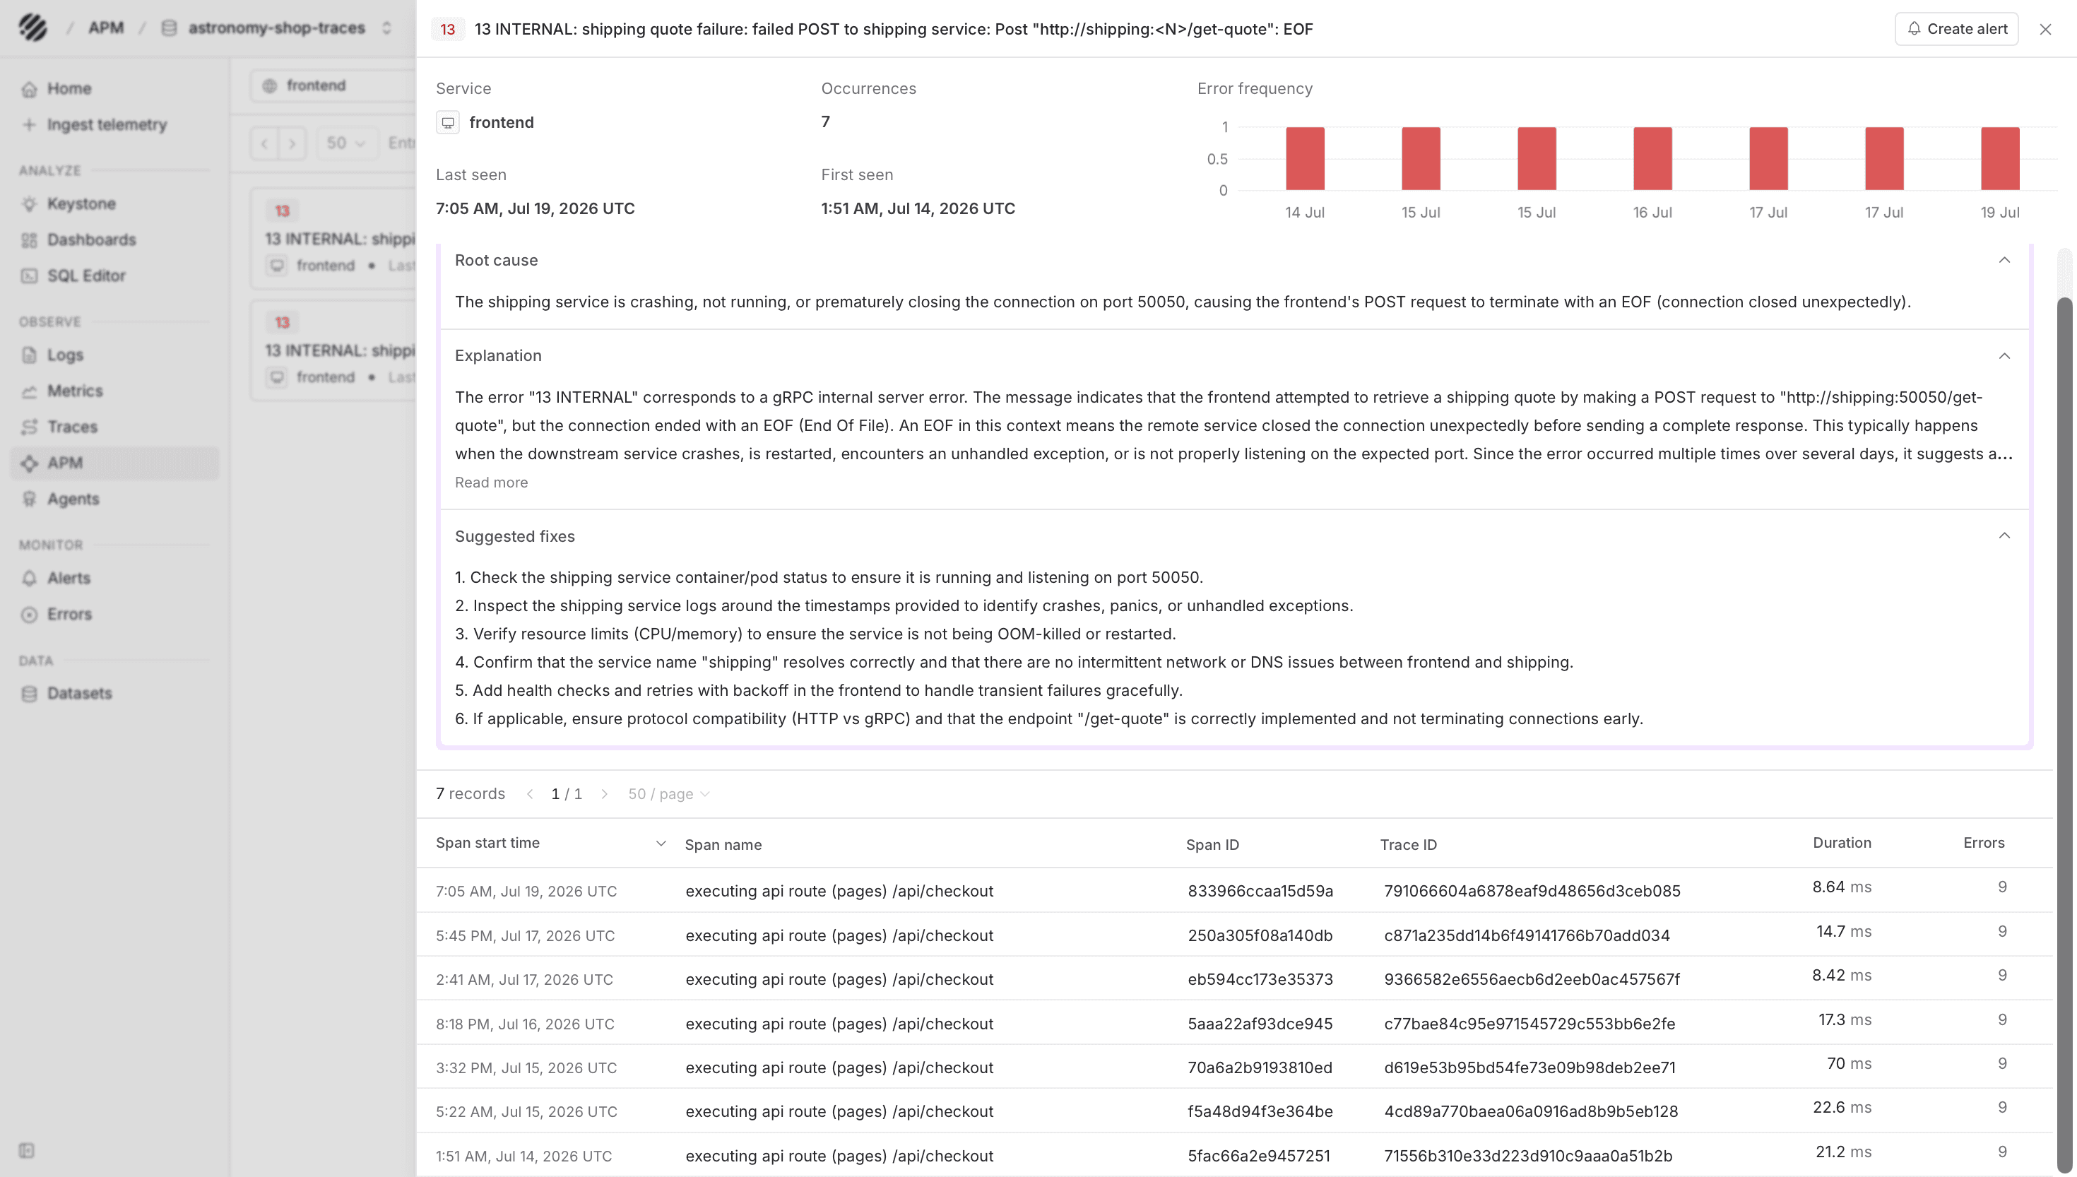
Task: Click the Errors column header
Action: coord(1983,842)
